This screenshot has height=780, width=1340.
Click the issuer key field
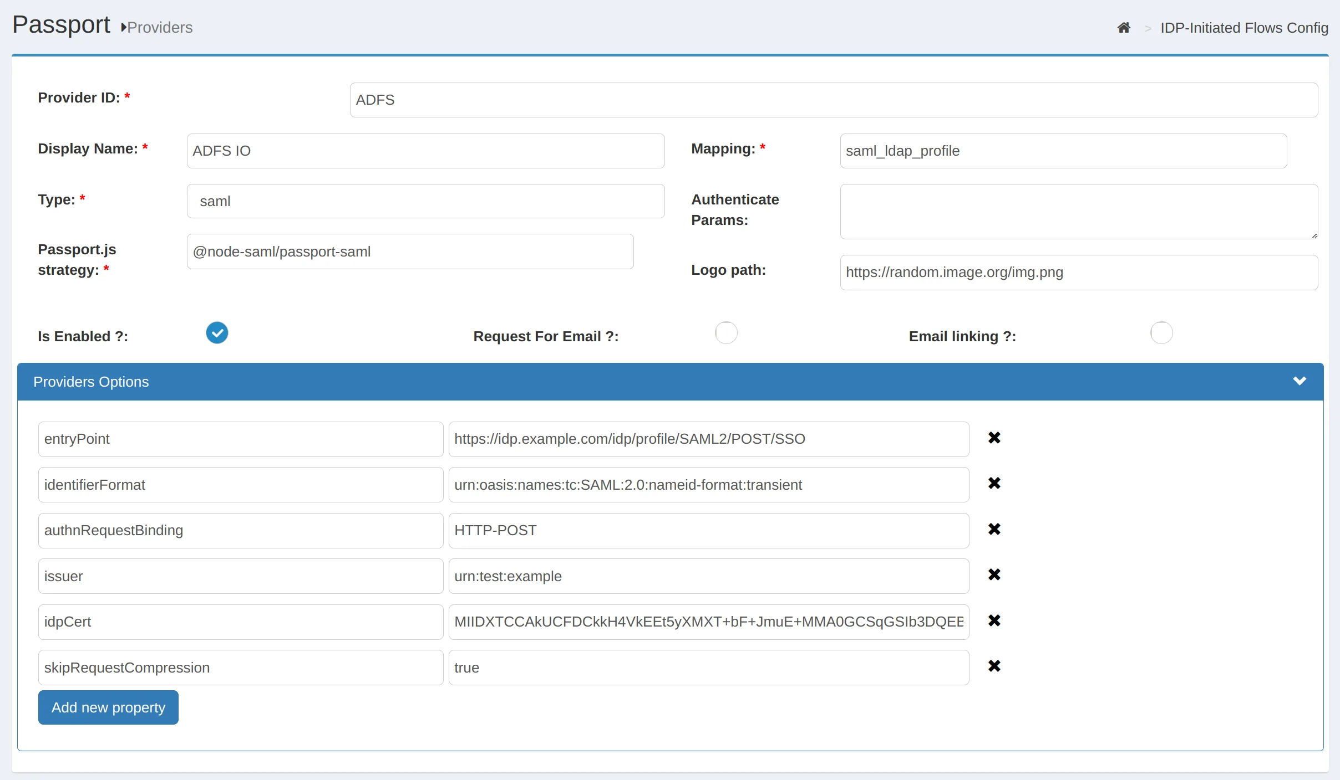click(241, 577)
